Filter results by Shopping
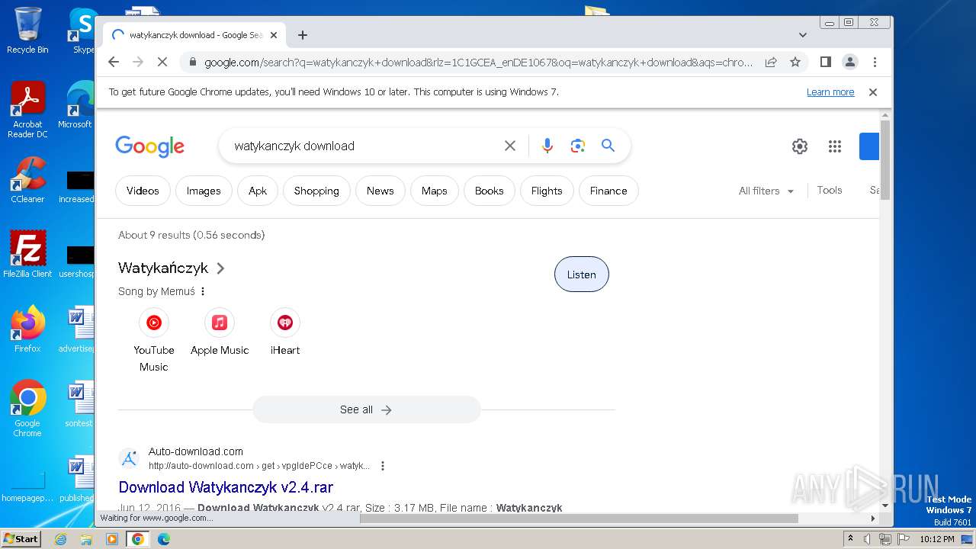The image size is (976, 549). click(316, 191)
